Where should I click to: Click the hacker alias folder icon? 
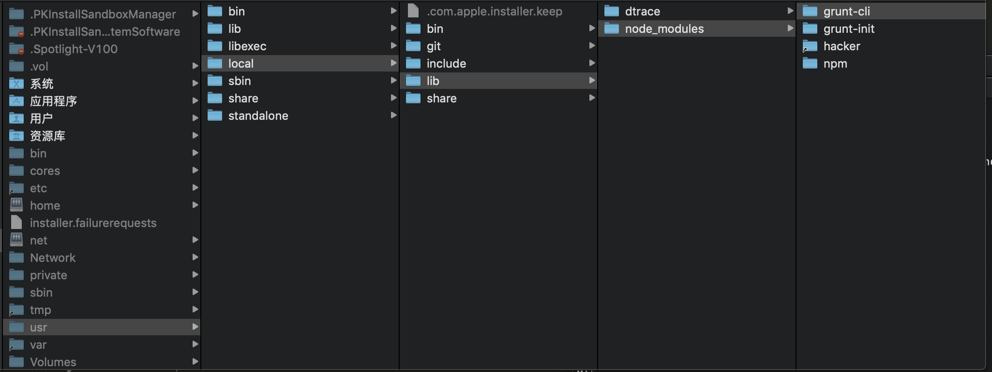pos(810,46)
